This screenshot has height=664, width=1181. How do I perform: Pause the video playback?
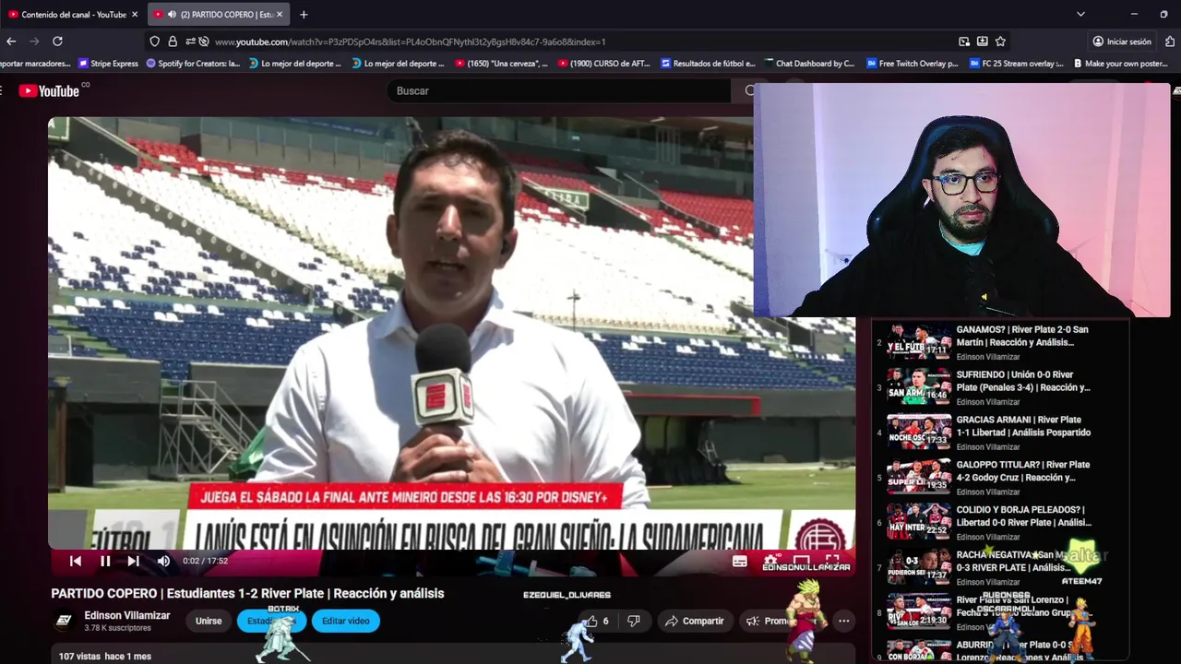click(105, 561)
